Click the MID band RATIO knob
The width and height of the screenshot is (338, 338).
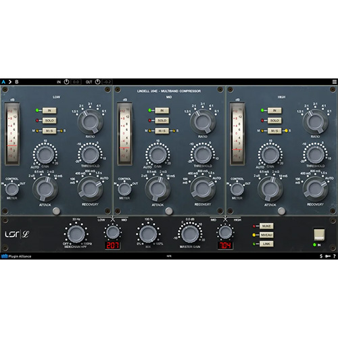click(203, 122)
